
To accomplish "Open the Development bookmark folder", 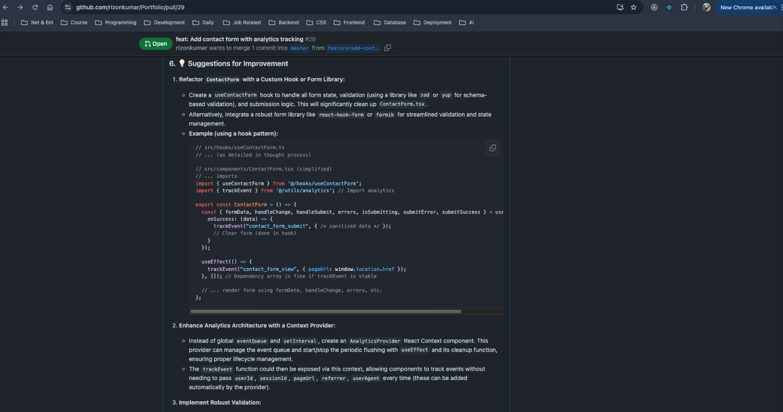I will pyautogui.click(x=164, y=23).
